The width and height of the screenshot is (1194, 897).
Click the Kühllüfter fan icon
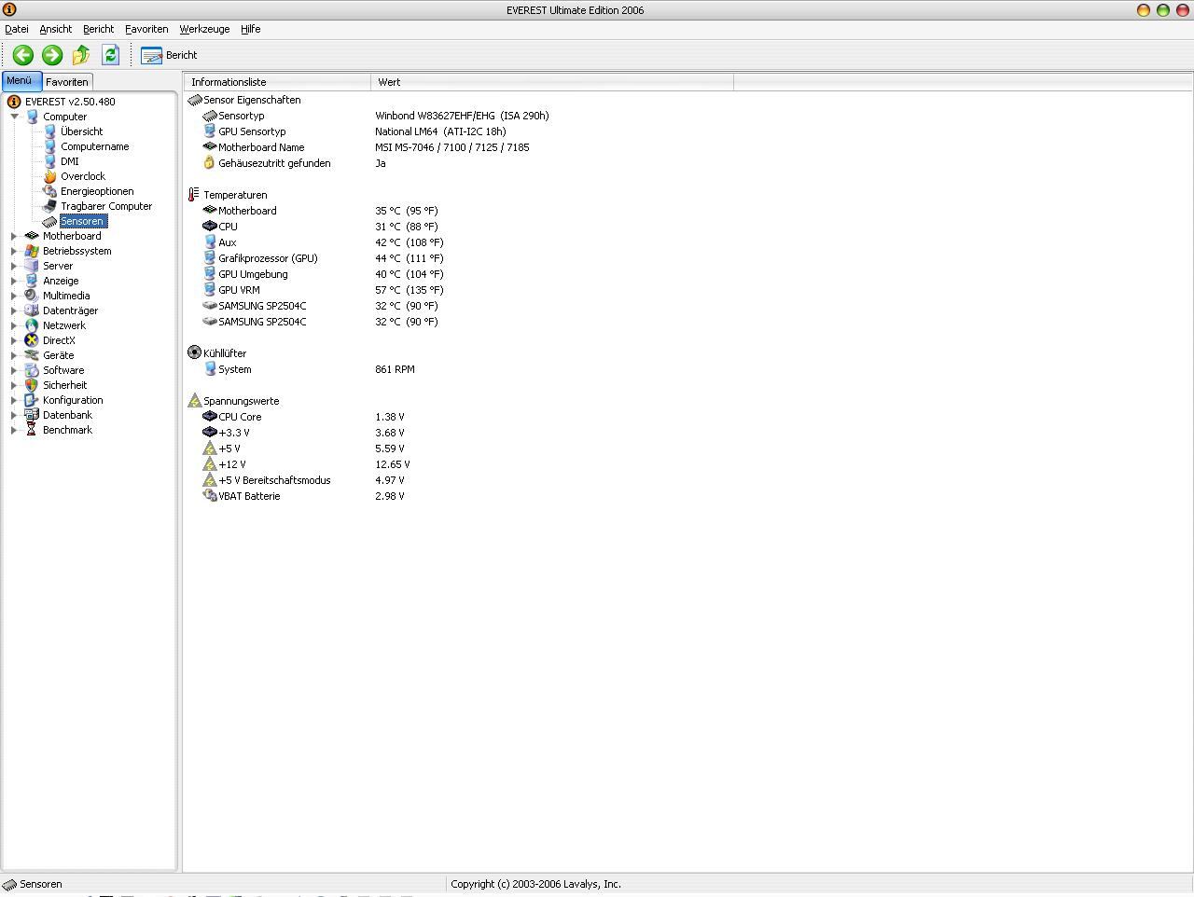pyautogui.click(x=194, y=352)
